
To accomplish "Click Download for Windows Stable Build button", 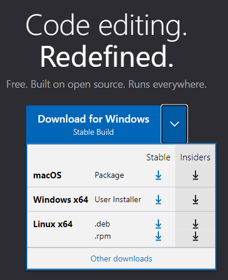I will [x=93, y=124].
